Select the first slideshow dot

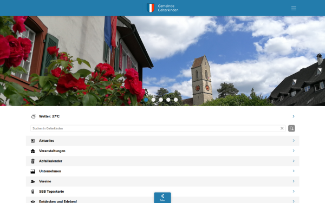point(146,100)
